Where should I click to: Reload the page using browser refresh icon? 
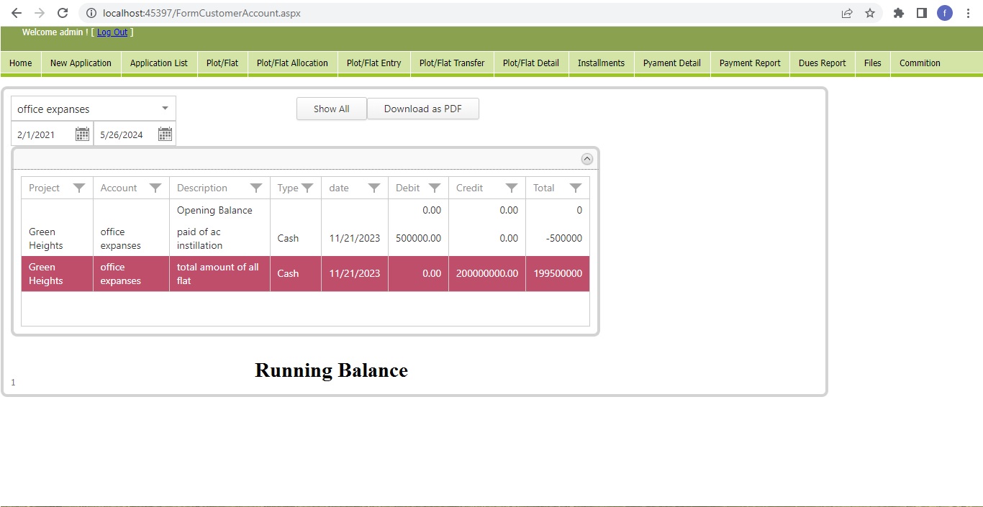pyautogui.click(x=63, y=13)
